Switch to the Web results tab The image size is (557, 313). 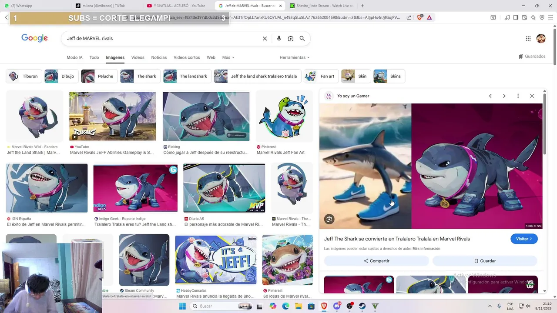click(211, 57)
